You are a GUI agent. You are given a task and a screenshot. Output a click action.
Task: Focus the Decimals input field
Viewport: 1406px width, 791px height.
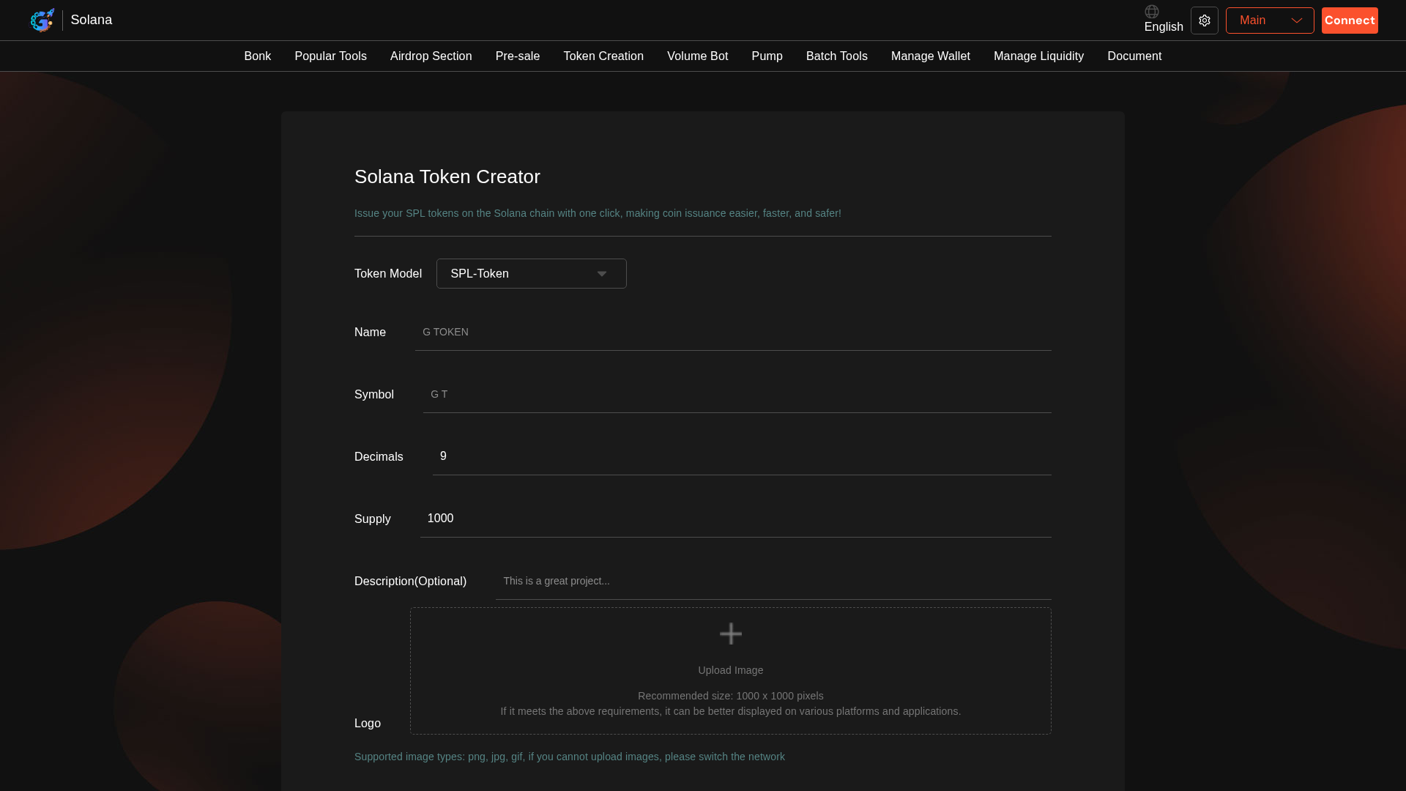pyautogui.click(x=742, y=457)
